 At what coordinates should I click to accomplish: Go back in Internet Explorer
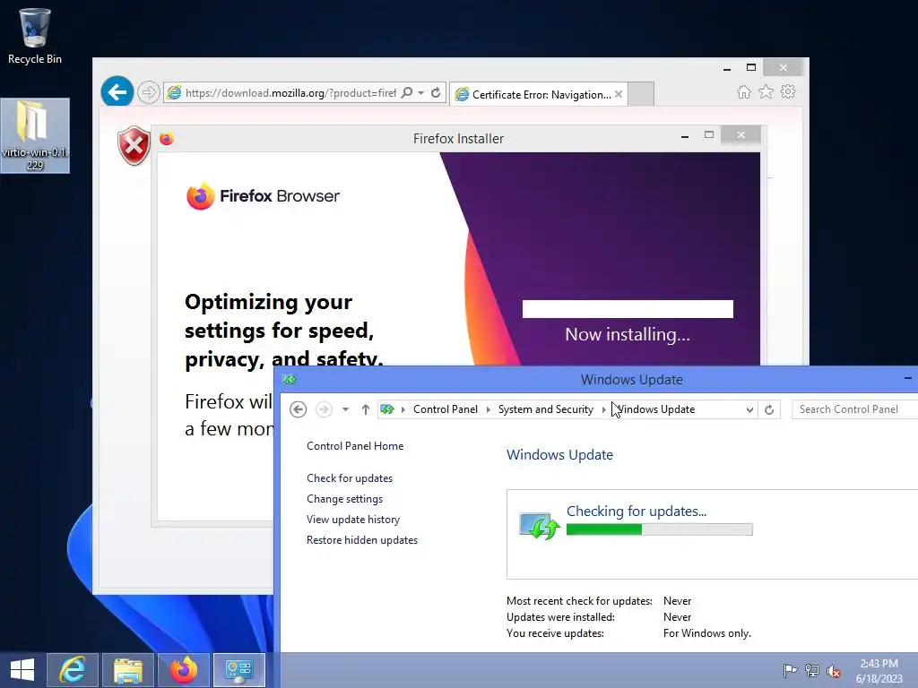117,92
